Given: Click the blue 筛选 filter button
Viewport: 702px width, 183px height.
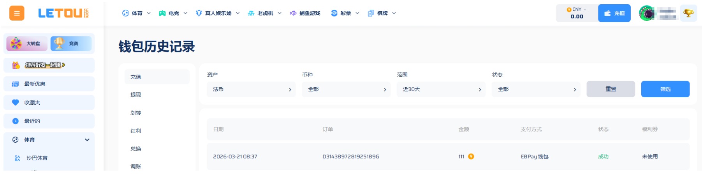Looking at the screenshot, I should [x=665, y=89].
